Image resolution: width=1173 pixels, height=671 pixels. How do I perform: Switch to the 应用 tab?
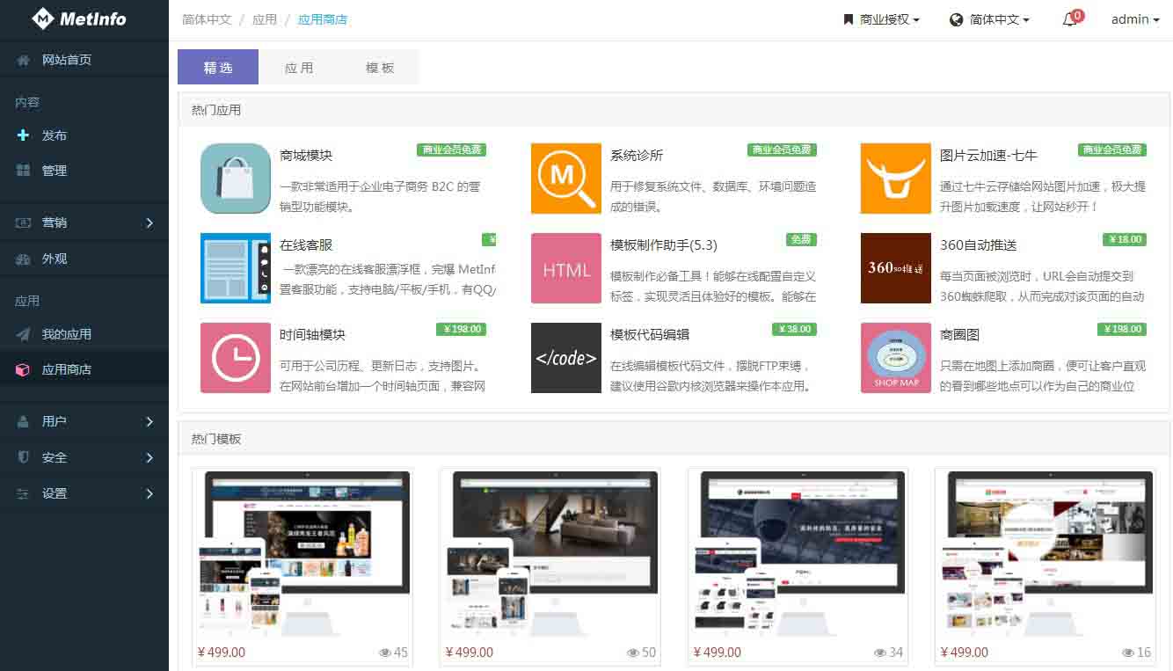pos(299,68)
